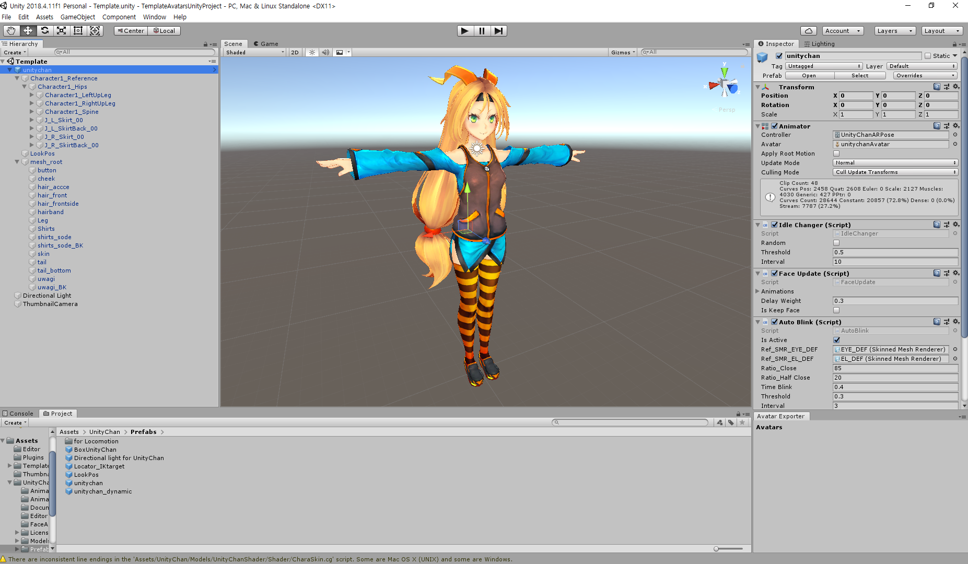968x564 pixels.
Task: Open prefab Overrides button
Action: point(925,76)
